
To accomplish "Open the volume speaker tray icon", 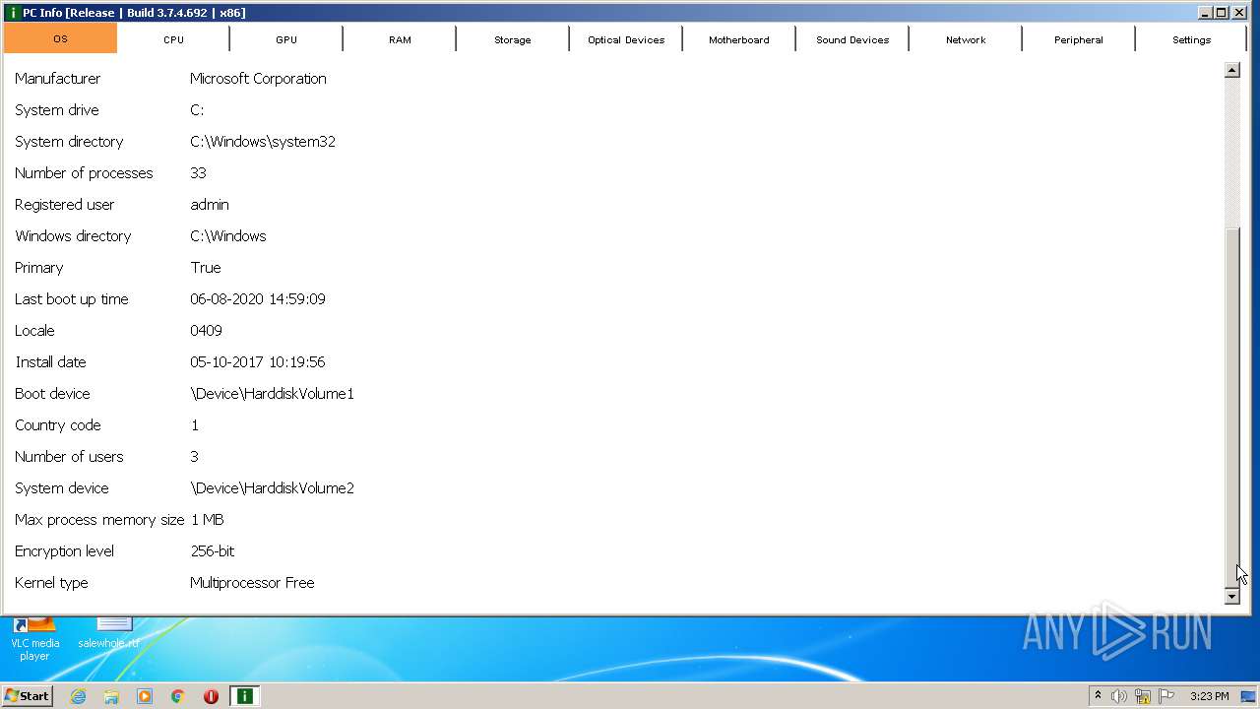I will pyautogui.click(x=1119, y=696).
